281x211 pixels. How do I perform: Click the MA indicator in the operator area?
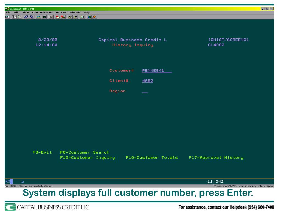(x=7, y=181)
